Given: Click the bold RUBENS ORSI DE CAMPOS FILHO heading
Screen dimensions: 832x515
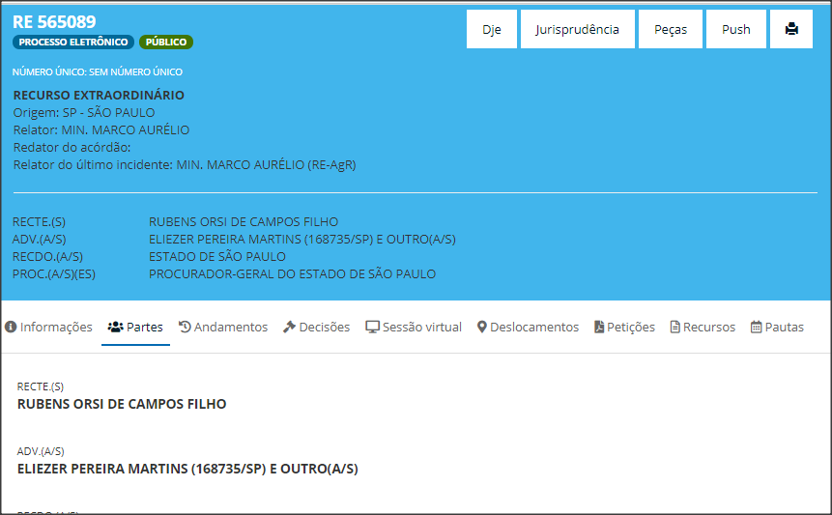Looking at the screenshot, I should click(122, 404).
